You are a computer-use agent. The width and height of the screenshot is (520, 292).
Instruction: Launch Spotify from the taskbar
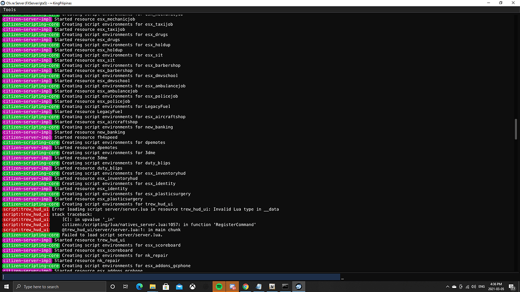[219, 286]
